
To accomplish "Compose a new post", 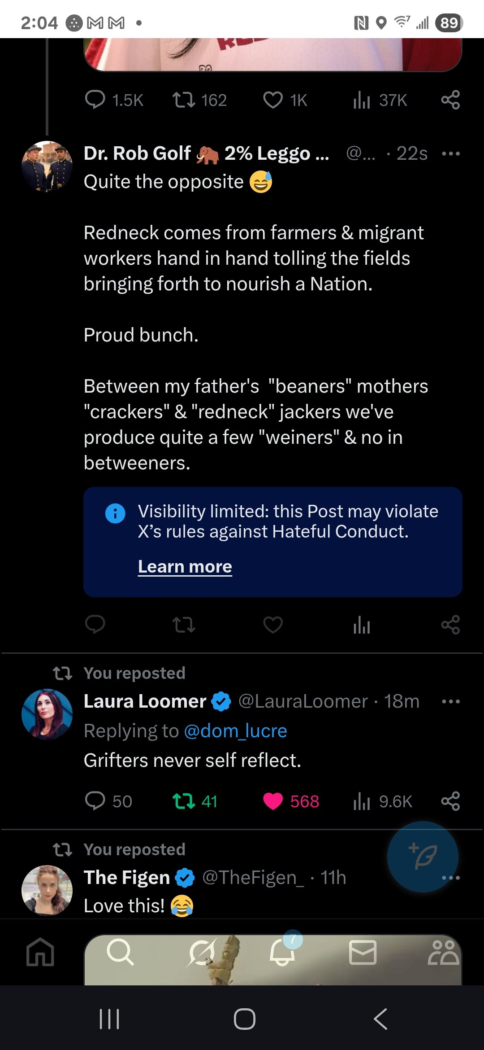I will [x=423, y=856].
